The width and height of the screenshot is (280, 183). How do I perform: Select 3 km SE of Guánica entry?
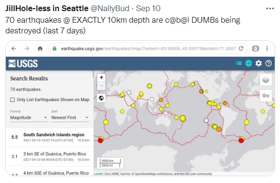(49, 156)
